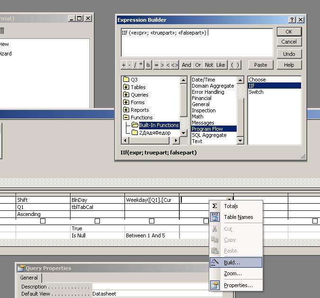Click the question mark help icon in title bar
Image resolution: width=320 pixels, height=298 pixels.
pyautogui.click(x=292, y=20)
